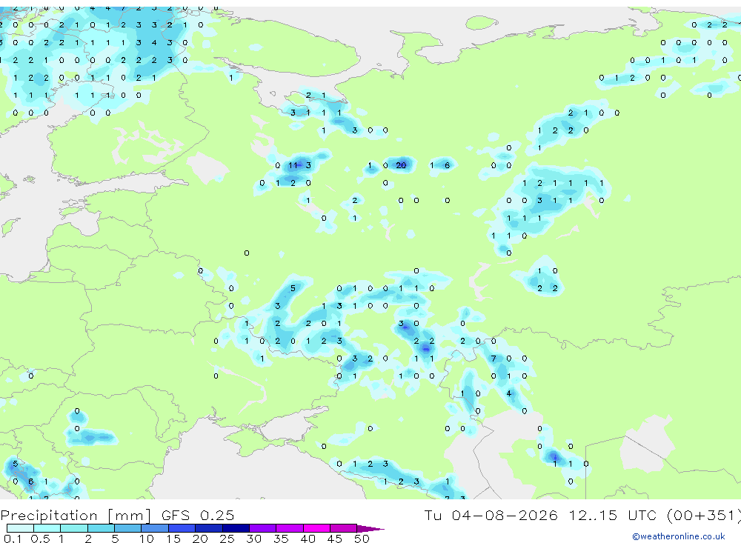Screen dimensions: 741x543
Task: Click the 0.1–0.5 mm lightest cyan legend swatch
Action: (20, 528)
